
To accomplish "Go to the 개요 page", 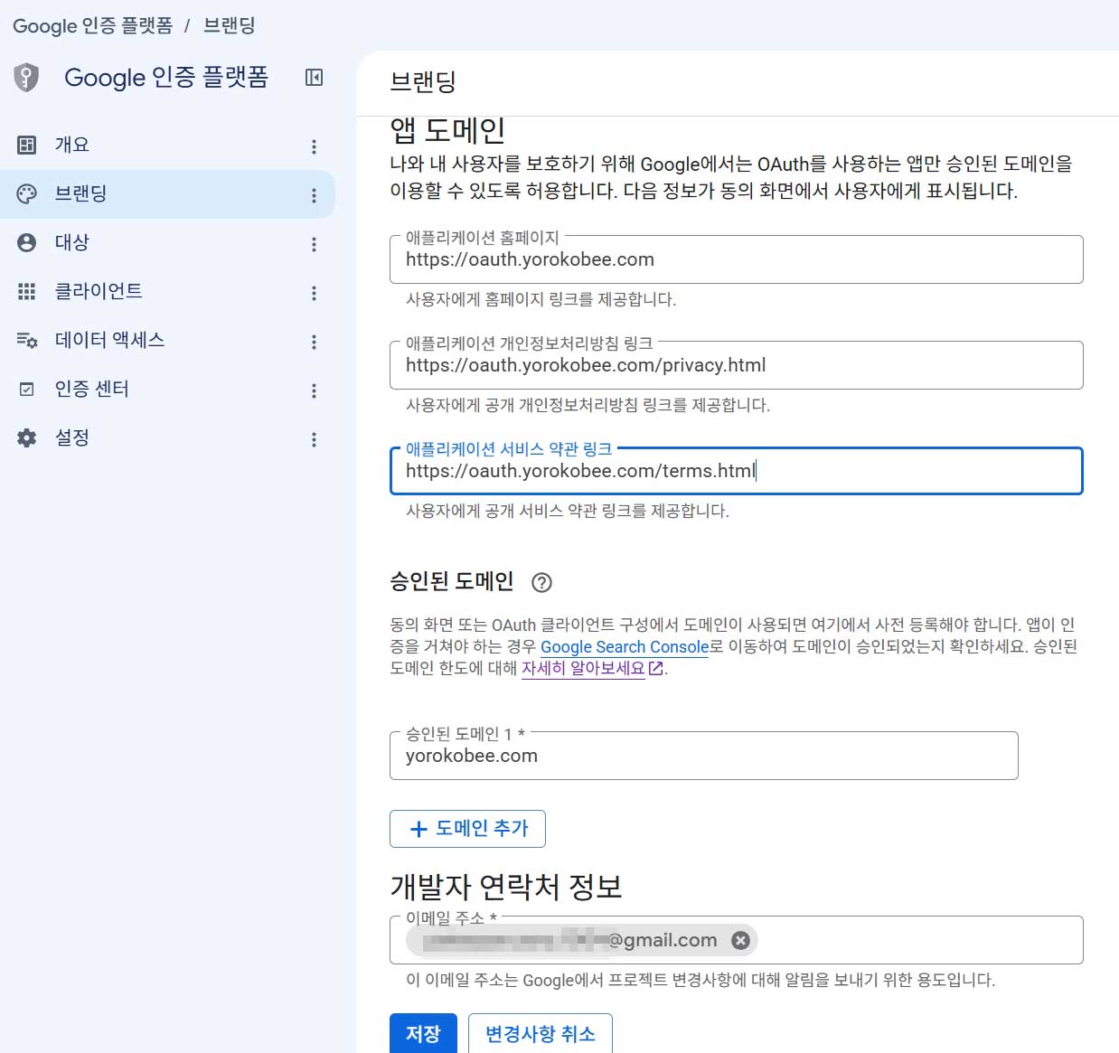I will 167,145.
